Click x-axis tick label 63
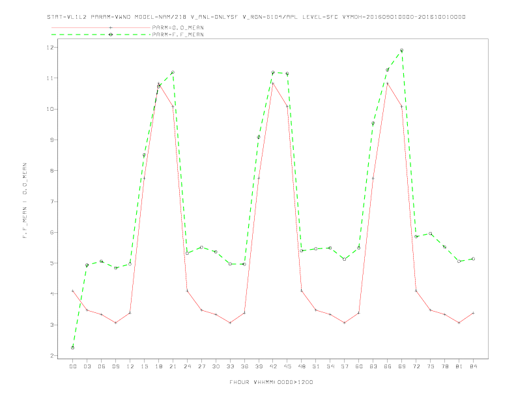Screen dimensions: 516x399 point(373,366)
